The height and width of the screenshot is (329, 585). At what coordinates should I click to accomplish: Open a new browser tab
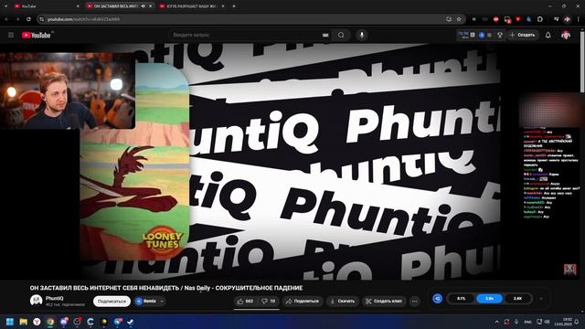pyautogui.click(x=234, y=6)
